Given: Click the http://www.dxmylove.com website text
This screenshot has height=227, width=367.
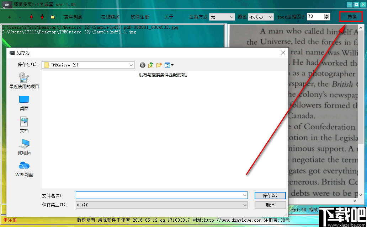Looking at the screenshot, I should pos(233,220).
